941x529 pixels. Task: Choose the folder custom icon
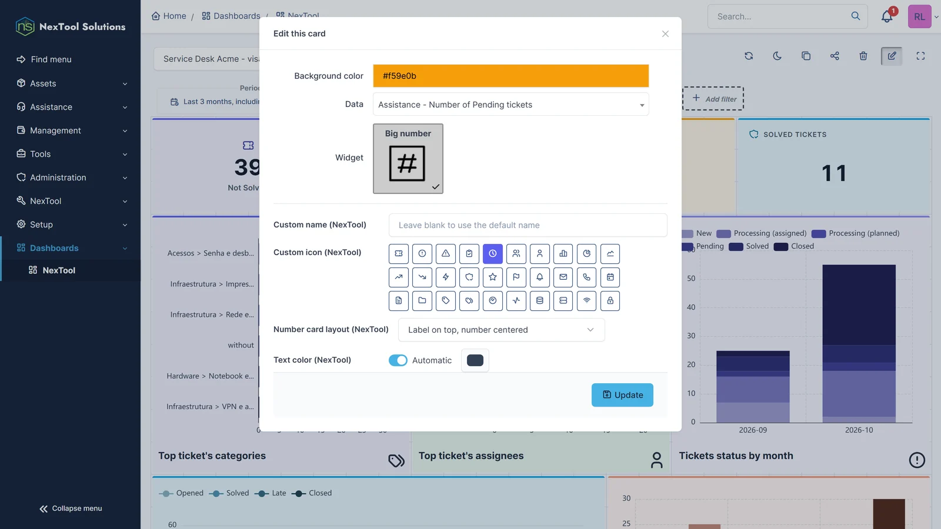(422, 301)
